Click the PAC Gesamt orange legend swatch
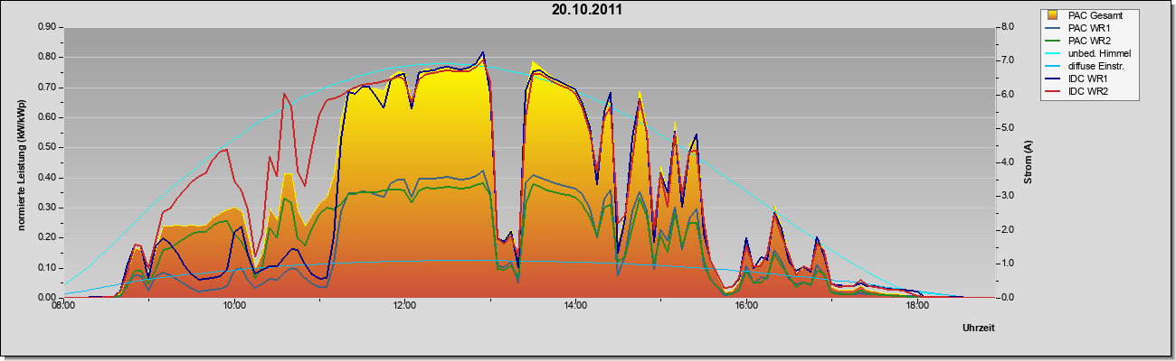 coord(1054,15)
